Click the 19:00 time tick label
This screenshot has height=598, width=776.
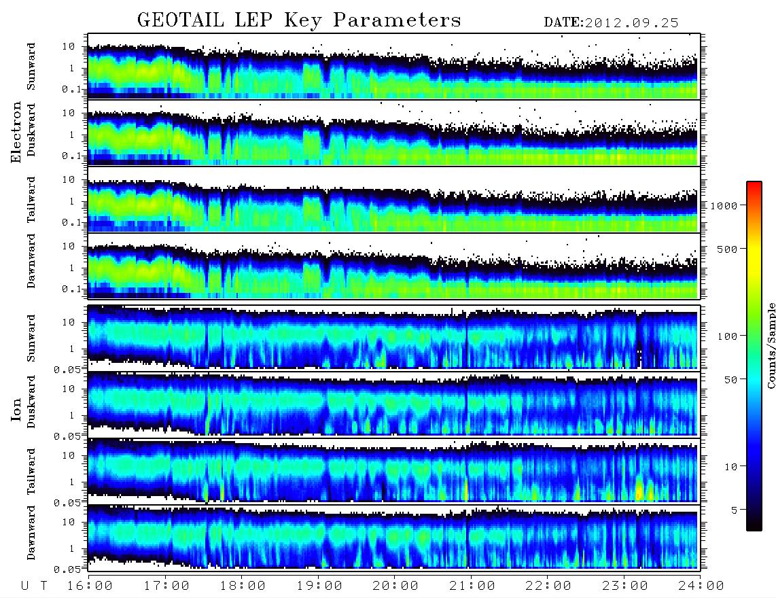(319, 586)
